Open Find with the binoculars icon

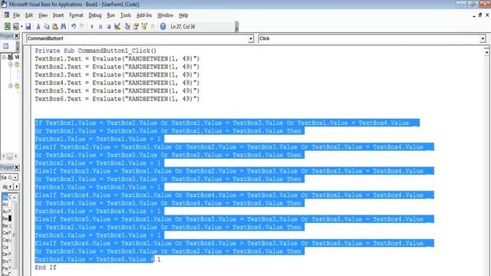(x=63, y=27)
